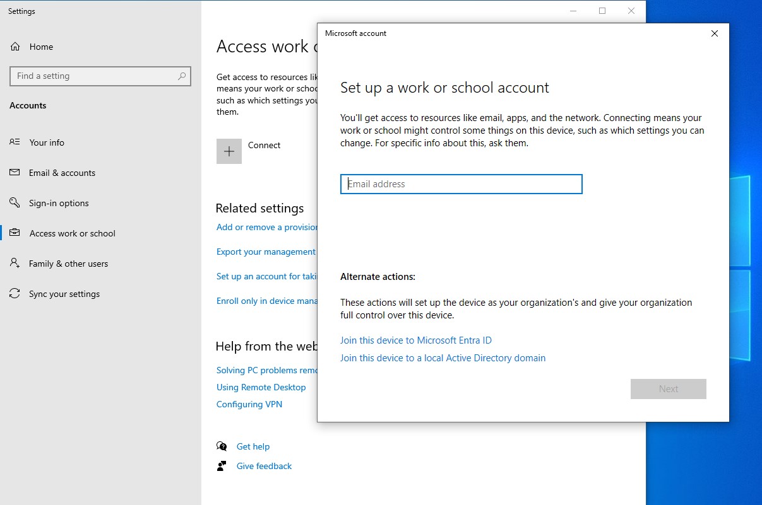
Task: Click Export your management settings link
Action: [266, 252]
